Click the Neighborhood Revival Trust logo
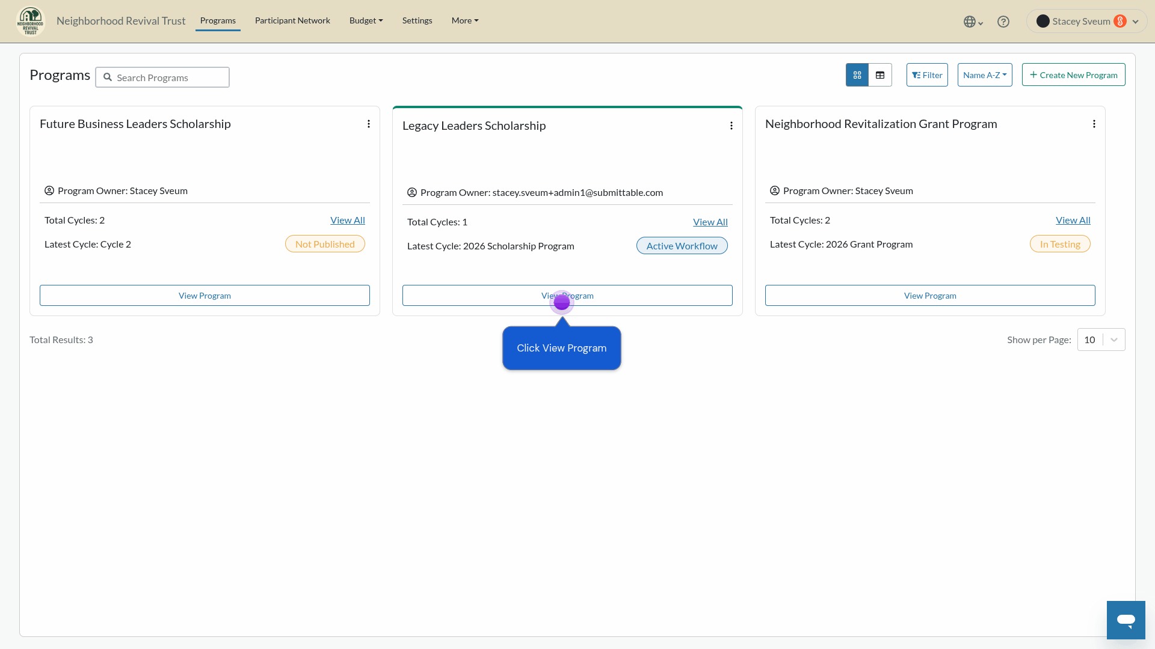Viewport: 1155px width, 649px height. [31, 21]
